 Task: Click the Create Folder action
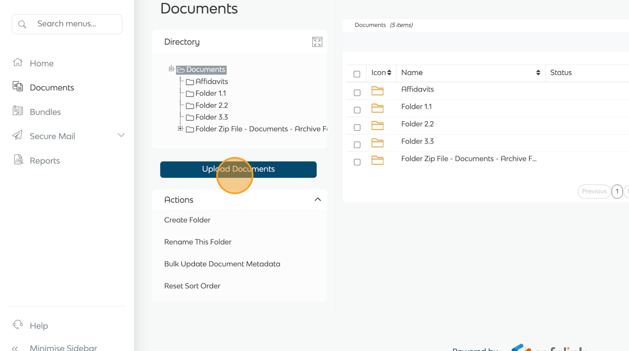[x=188, y=220]
